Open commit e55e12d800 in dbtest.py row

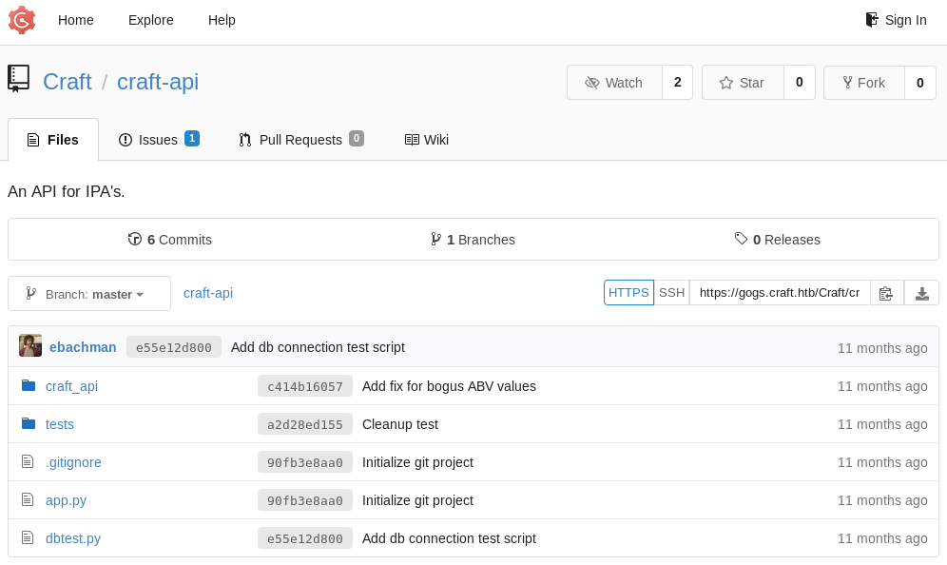(305, 538)
